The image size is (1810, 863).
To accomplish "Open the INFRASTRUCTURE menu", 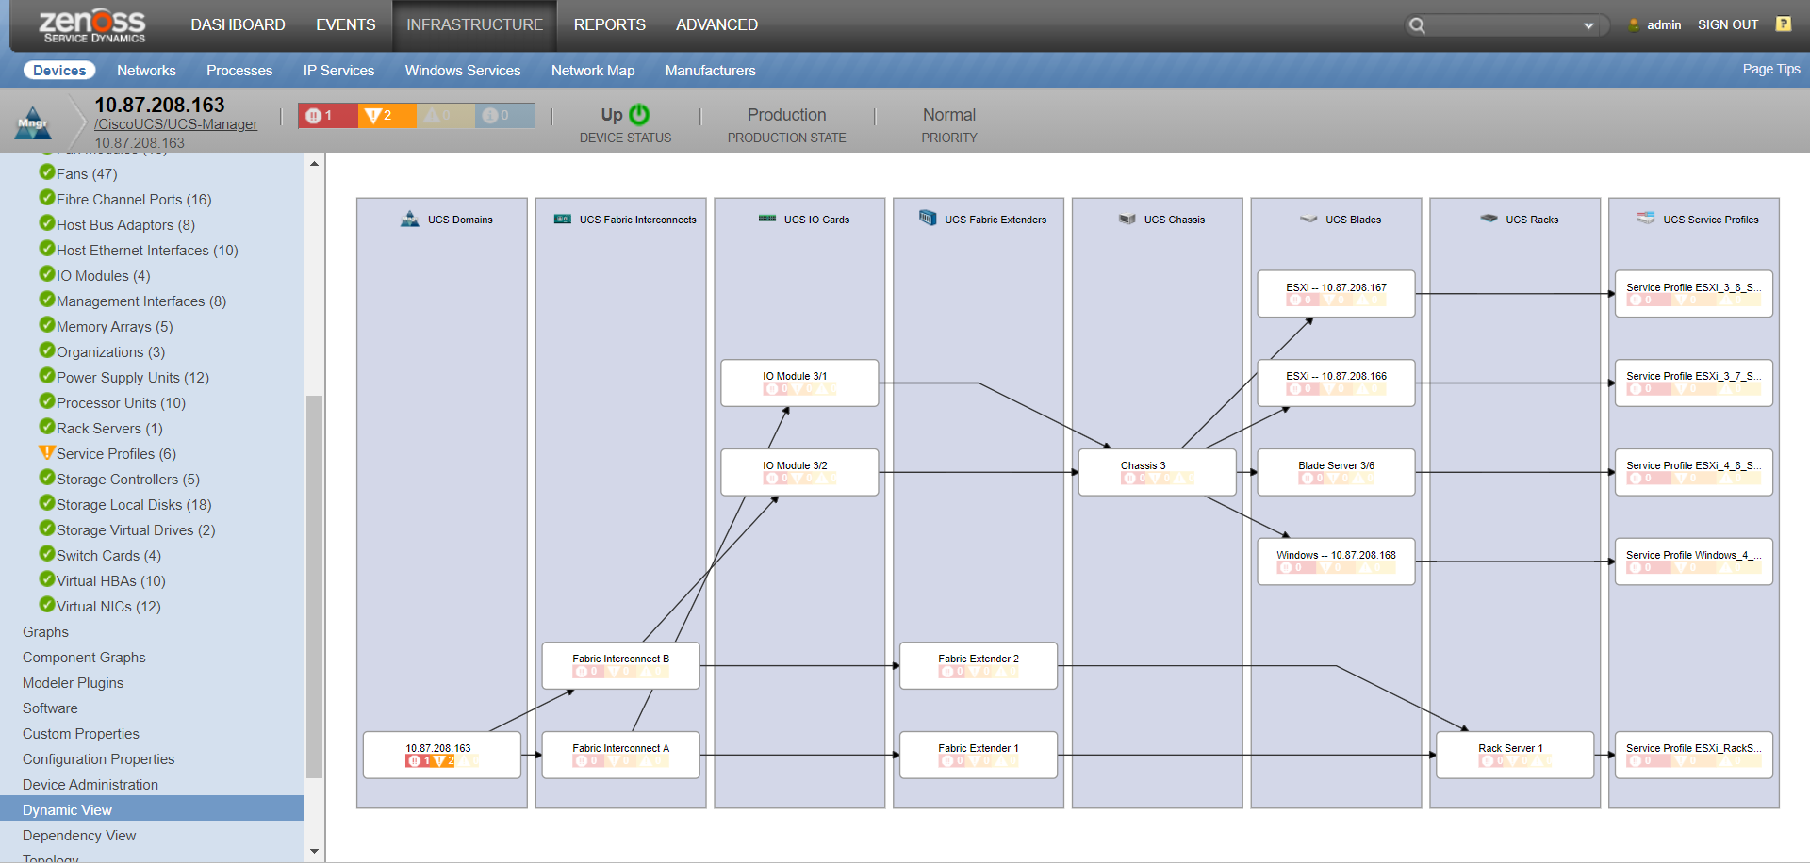I will (474, 25).
